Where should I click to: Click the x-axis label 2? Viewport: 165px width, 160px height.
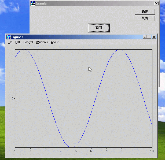click(30, 151)
